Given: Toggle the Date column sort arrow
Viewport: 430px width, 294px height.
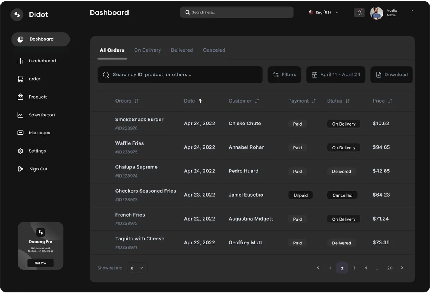Looking at the screenshot, I should click(200, 101).
